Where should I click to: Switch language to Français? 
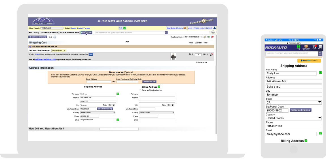point(87,28)
